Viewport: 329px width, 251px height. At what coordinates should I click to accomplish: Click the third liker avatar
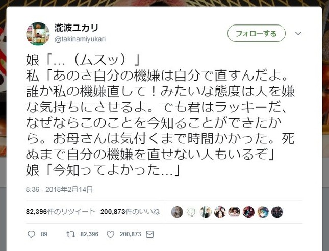tap(206, 212)
